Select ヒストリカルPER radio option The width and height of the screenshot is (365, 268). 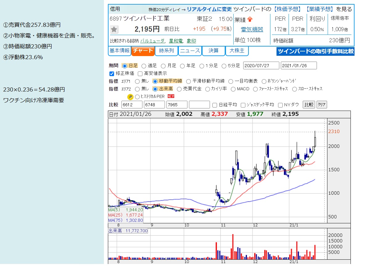point(137,97)
